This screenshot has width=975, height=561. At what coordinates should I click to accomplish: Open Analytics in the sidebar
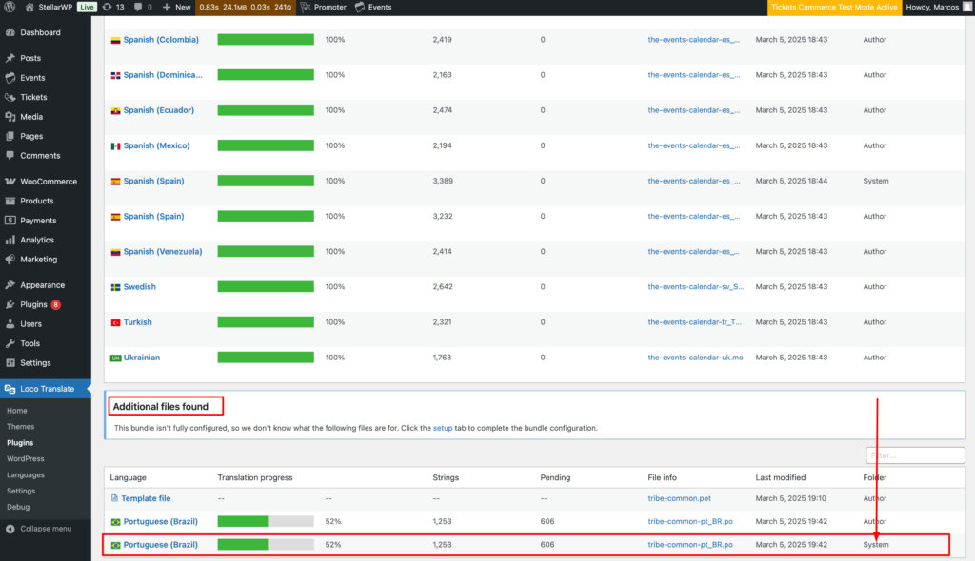pyautogui.click(x=37, y=240)
